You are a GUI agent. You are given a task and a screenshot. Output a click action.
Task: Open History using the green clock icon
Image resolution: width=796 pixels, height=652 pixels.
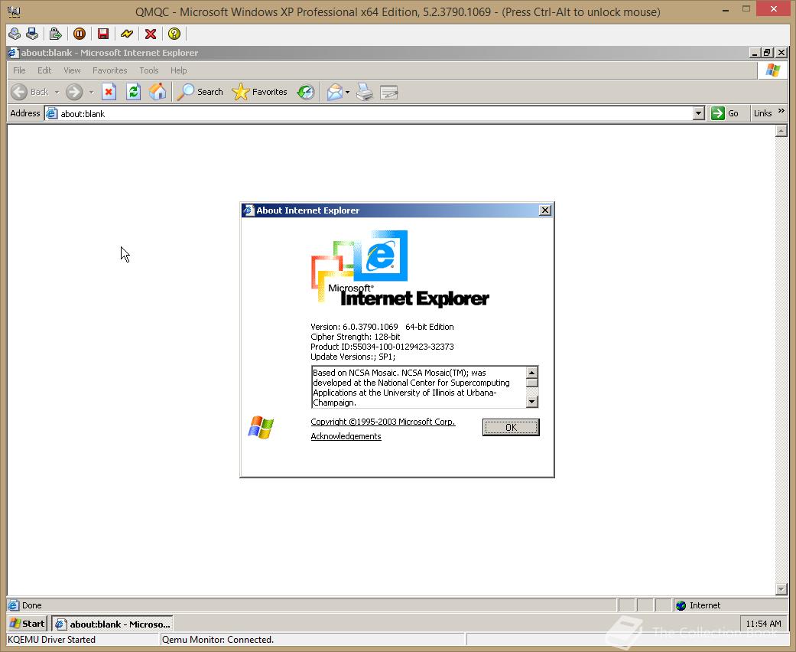[x=305, y=92]
